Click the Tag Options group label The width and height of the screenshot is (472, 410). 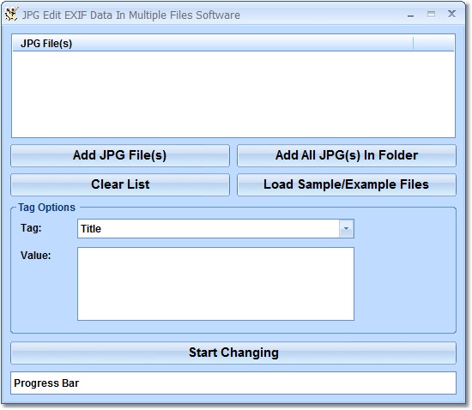pos(46,208)
